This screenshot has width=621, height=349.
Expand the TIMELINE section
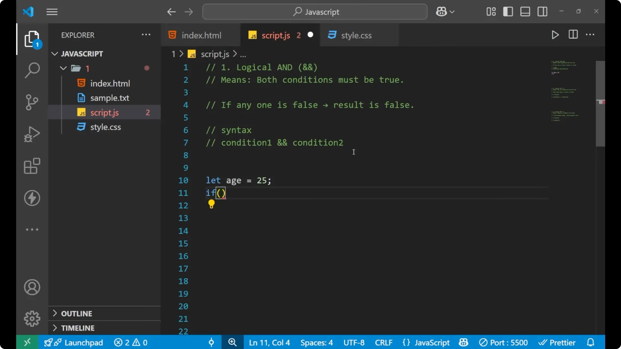pyautogui.click(x=78, y=328)
